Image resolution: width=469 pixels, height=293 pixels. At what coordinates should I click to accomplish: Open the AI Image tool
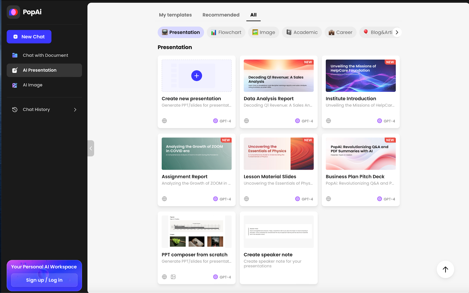33,85
